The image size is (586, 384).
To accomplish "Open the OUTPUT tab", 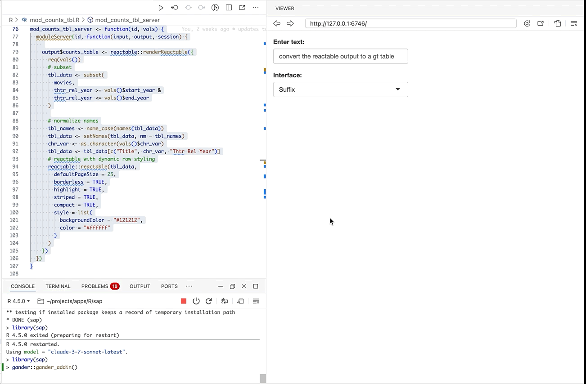I will tap(140, 286).
